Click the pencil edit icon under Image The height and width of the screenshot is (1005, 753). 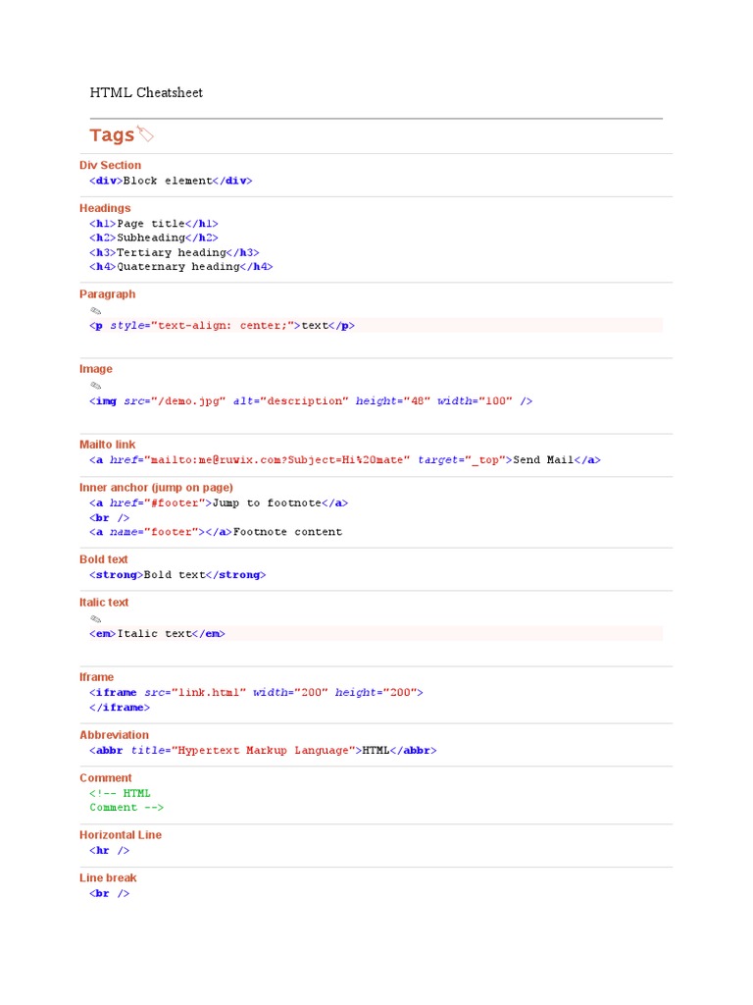pos(96,386)
